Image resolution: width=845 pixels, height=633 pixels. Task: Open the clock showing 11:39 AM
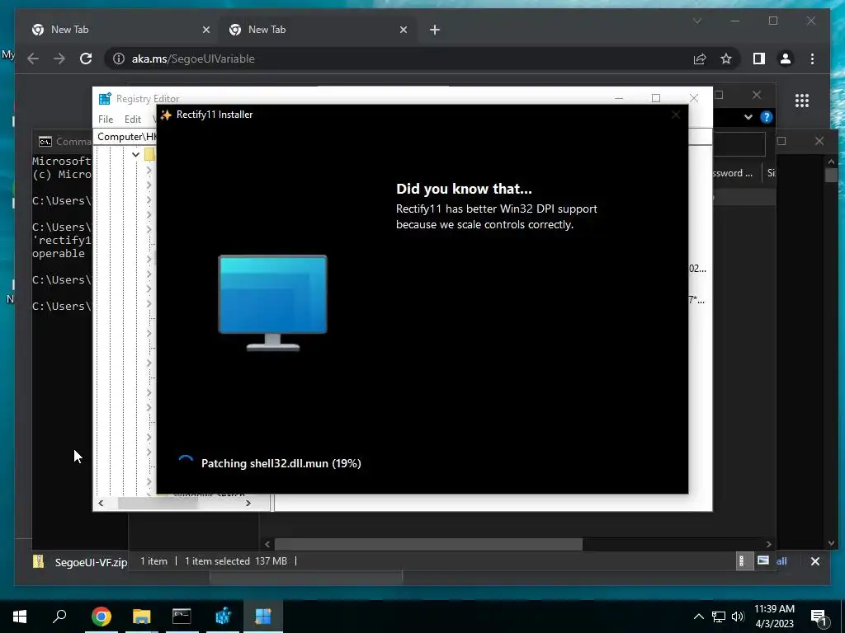point(774,617)
